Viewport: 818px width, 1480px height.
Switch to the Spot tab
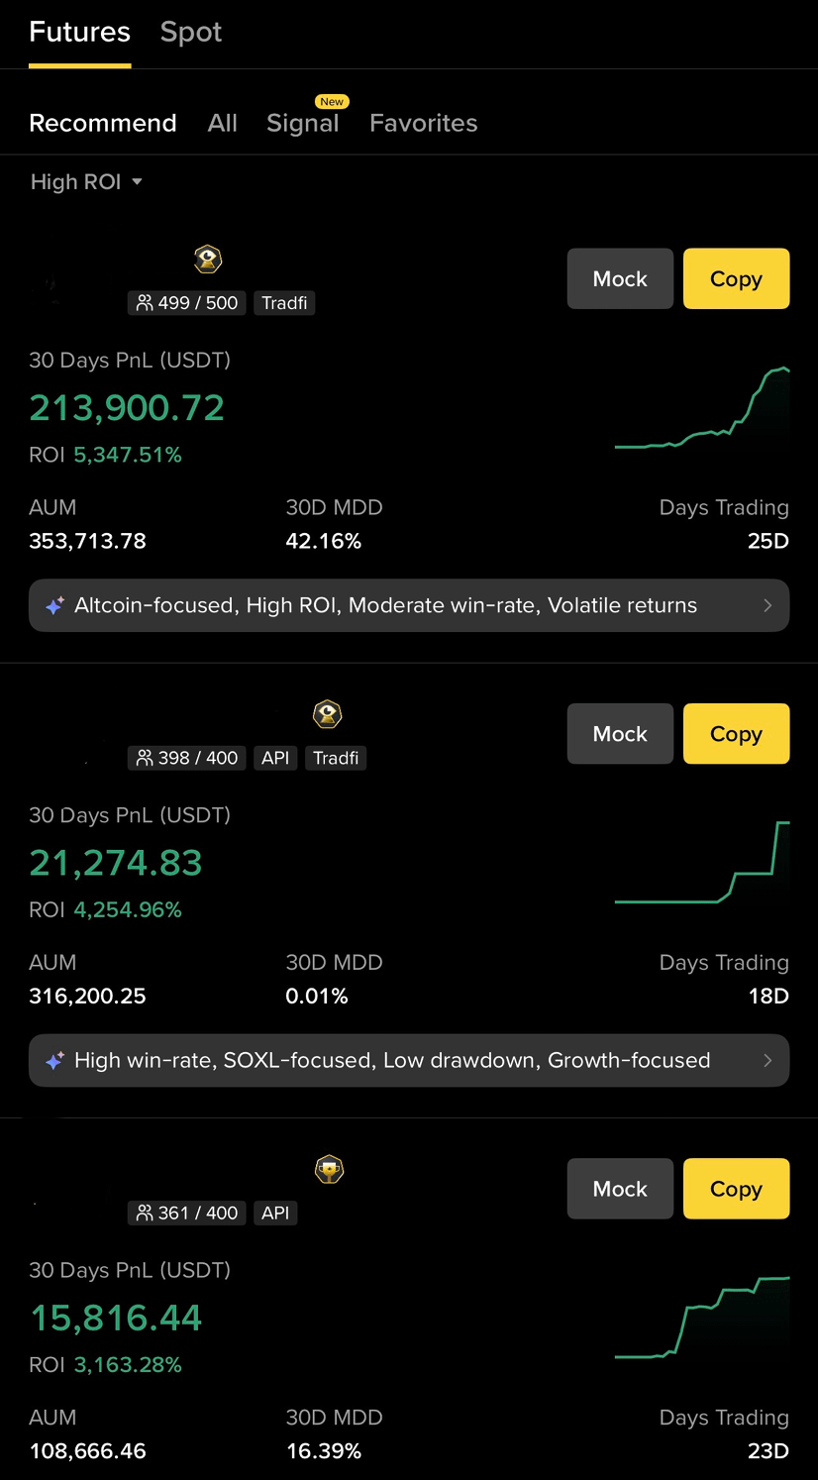tap(191, 32)
